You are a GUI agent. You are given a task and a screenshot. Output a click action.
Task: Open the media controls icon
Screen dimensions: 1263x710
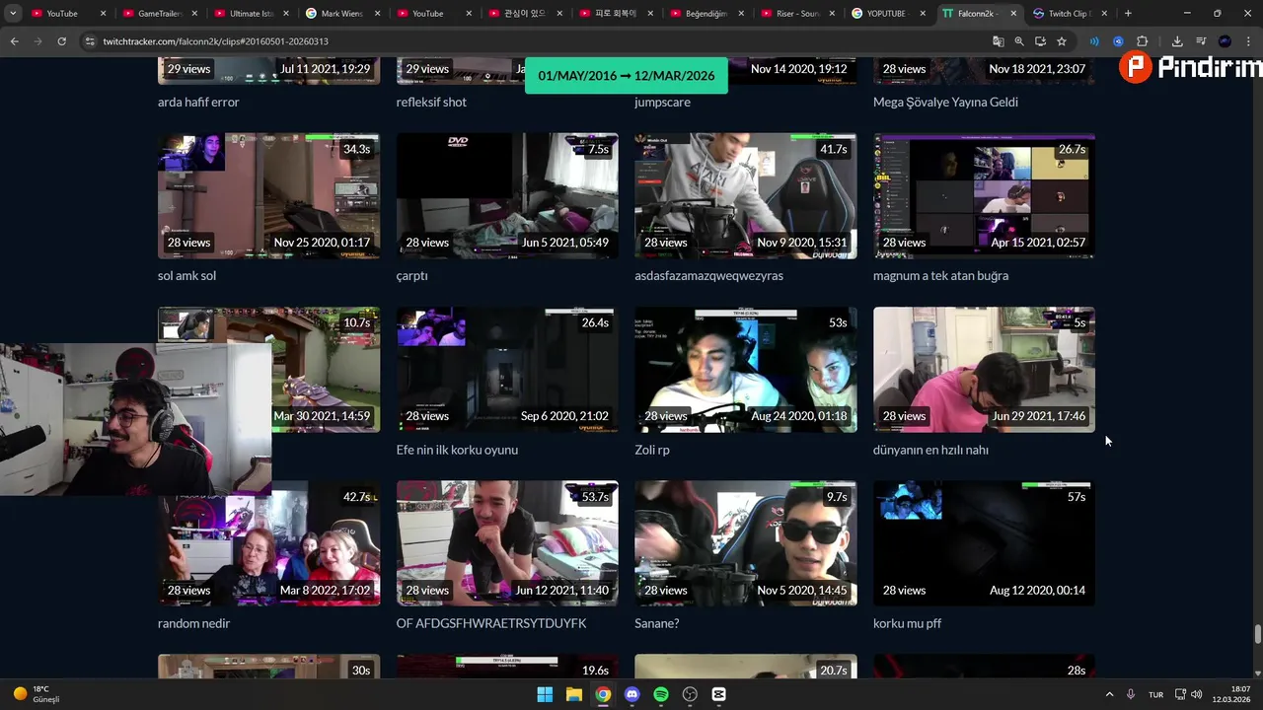1201,41
